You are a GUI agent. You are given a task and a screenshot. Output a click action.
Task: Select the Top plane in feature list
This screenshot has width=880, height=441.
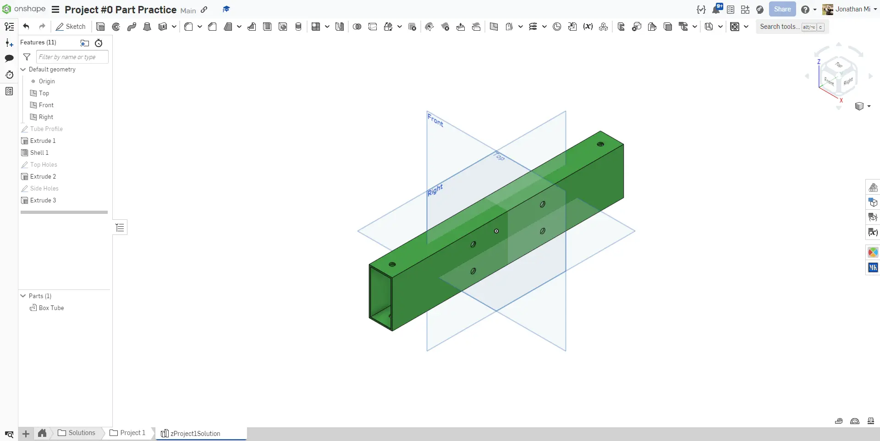(44, 93)
